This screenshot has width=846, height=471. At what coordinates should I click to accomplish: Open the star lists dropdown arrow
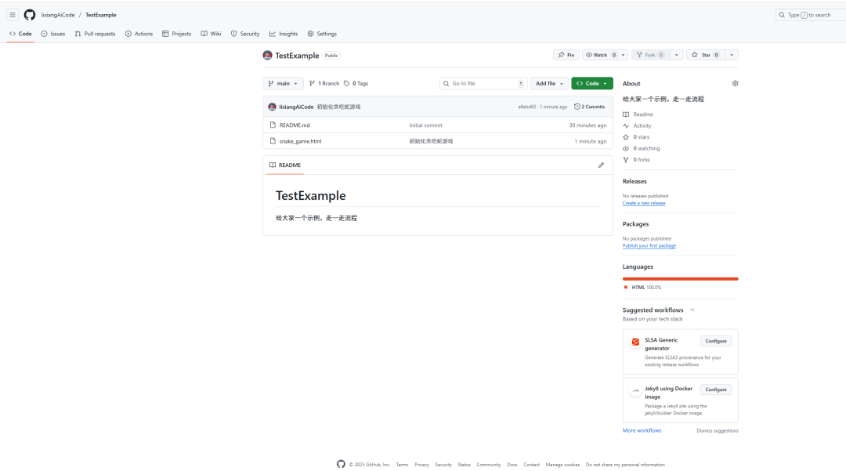click(732, 55)
